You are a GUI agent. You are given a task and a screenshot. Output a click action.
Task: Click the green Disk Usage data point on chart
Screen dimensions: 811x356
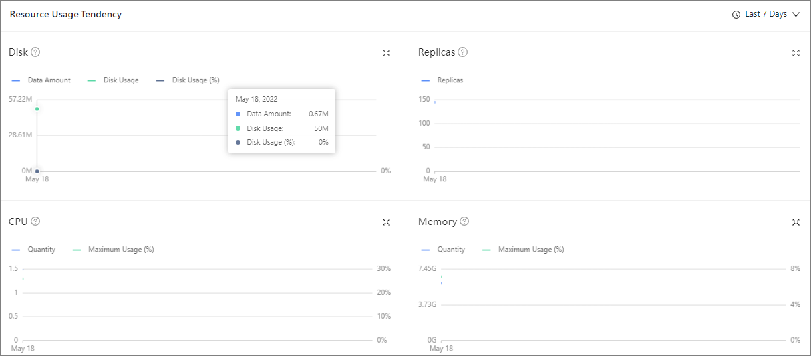37,109
